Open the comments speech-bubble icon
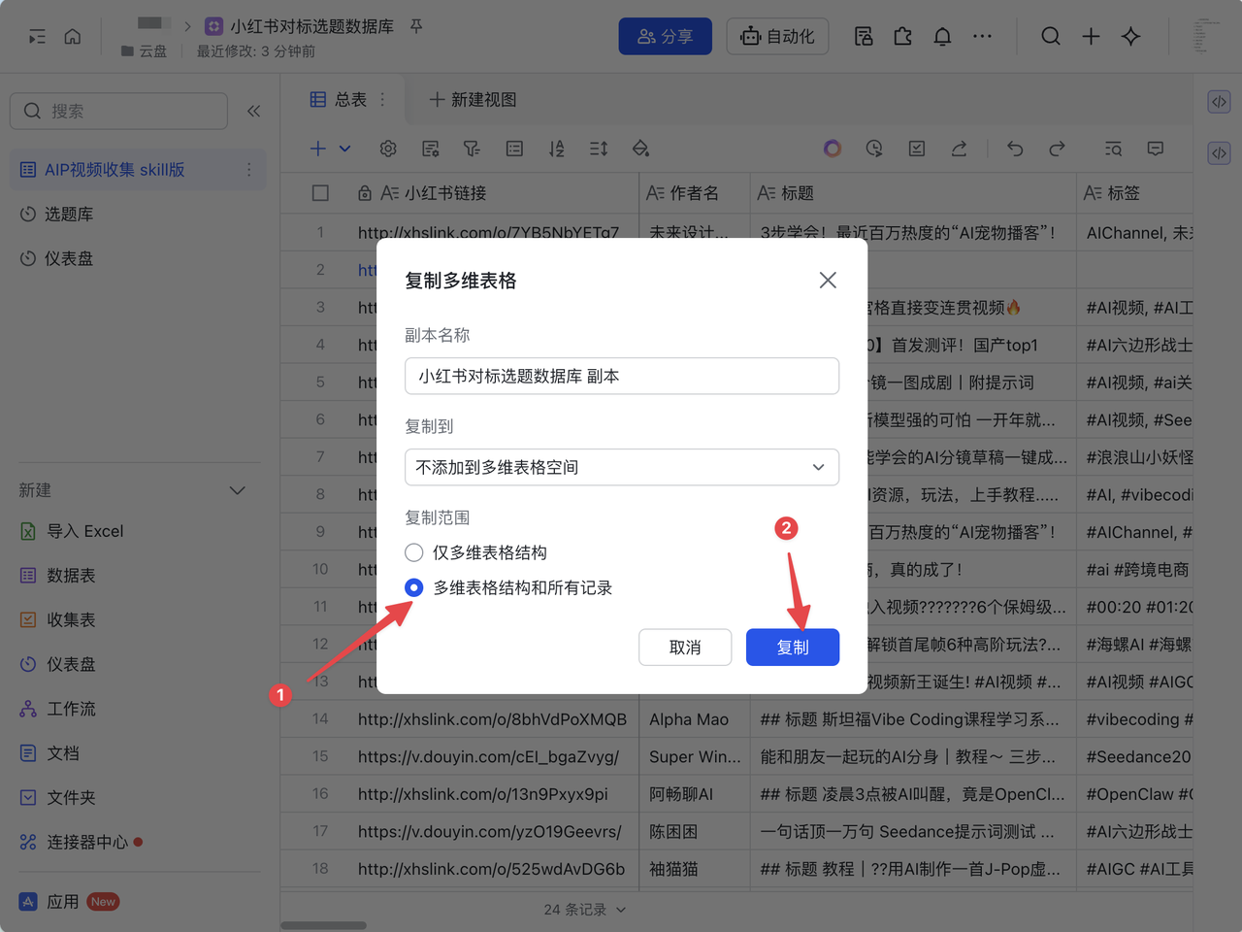Image resolution: width=1242 pixels, height=932 pixels. tap(1155, 149)
